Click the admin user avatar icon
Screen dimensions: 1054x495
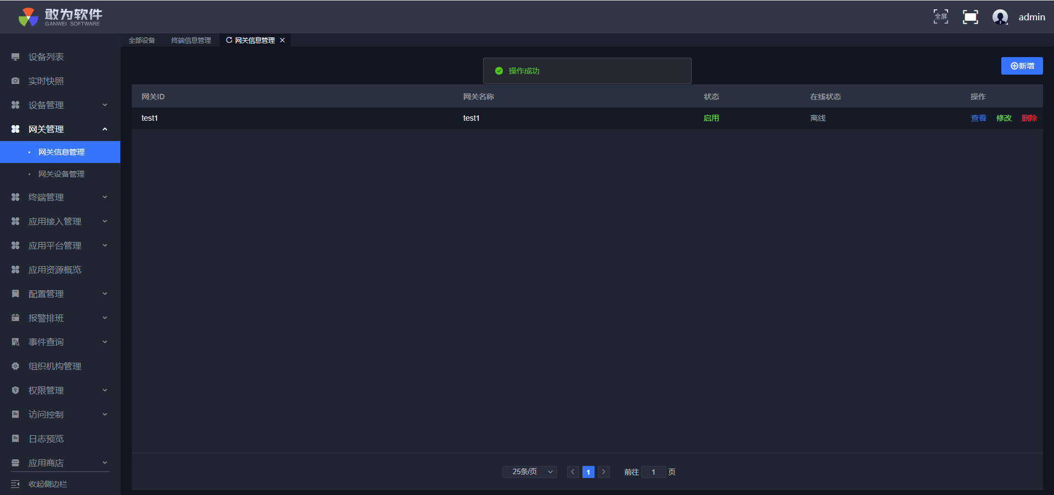click(1000, 17)
